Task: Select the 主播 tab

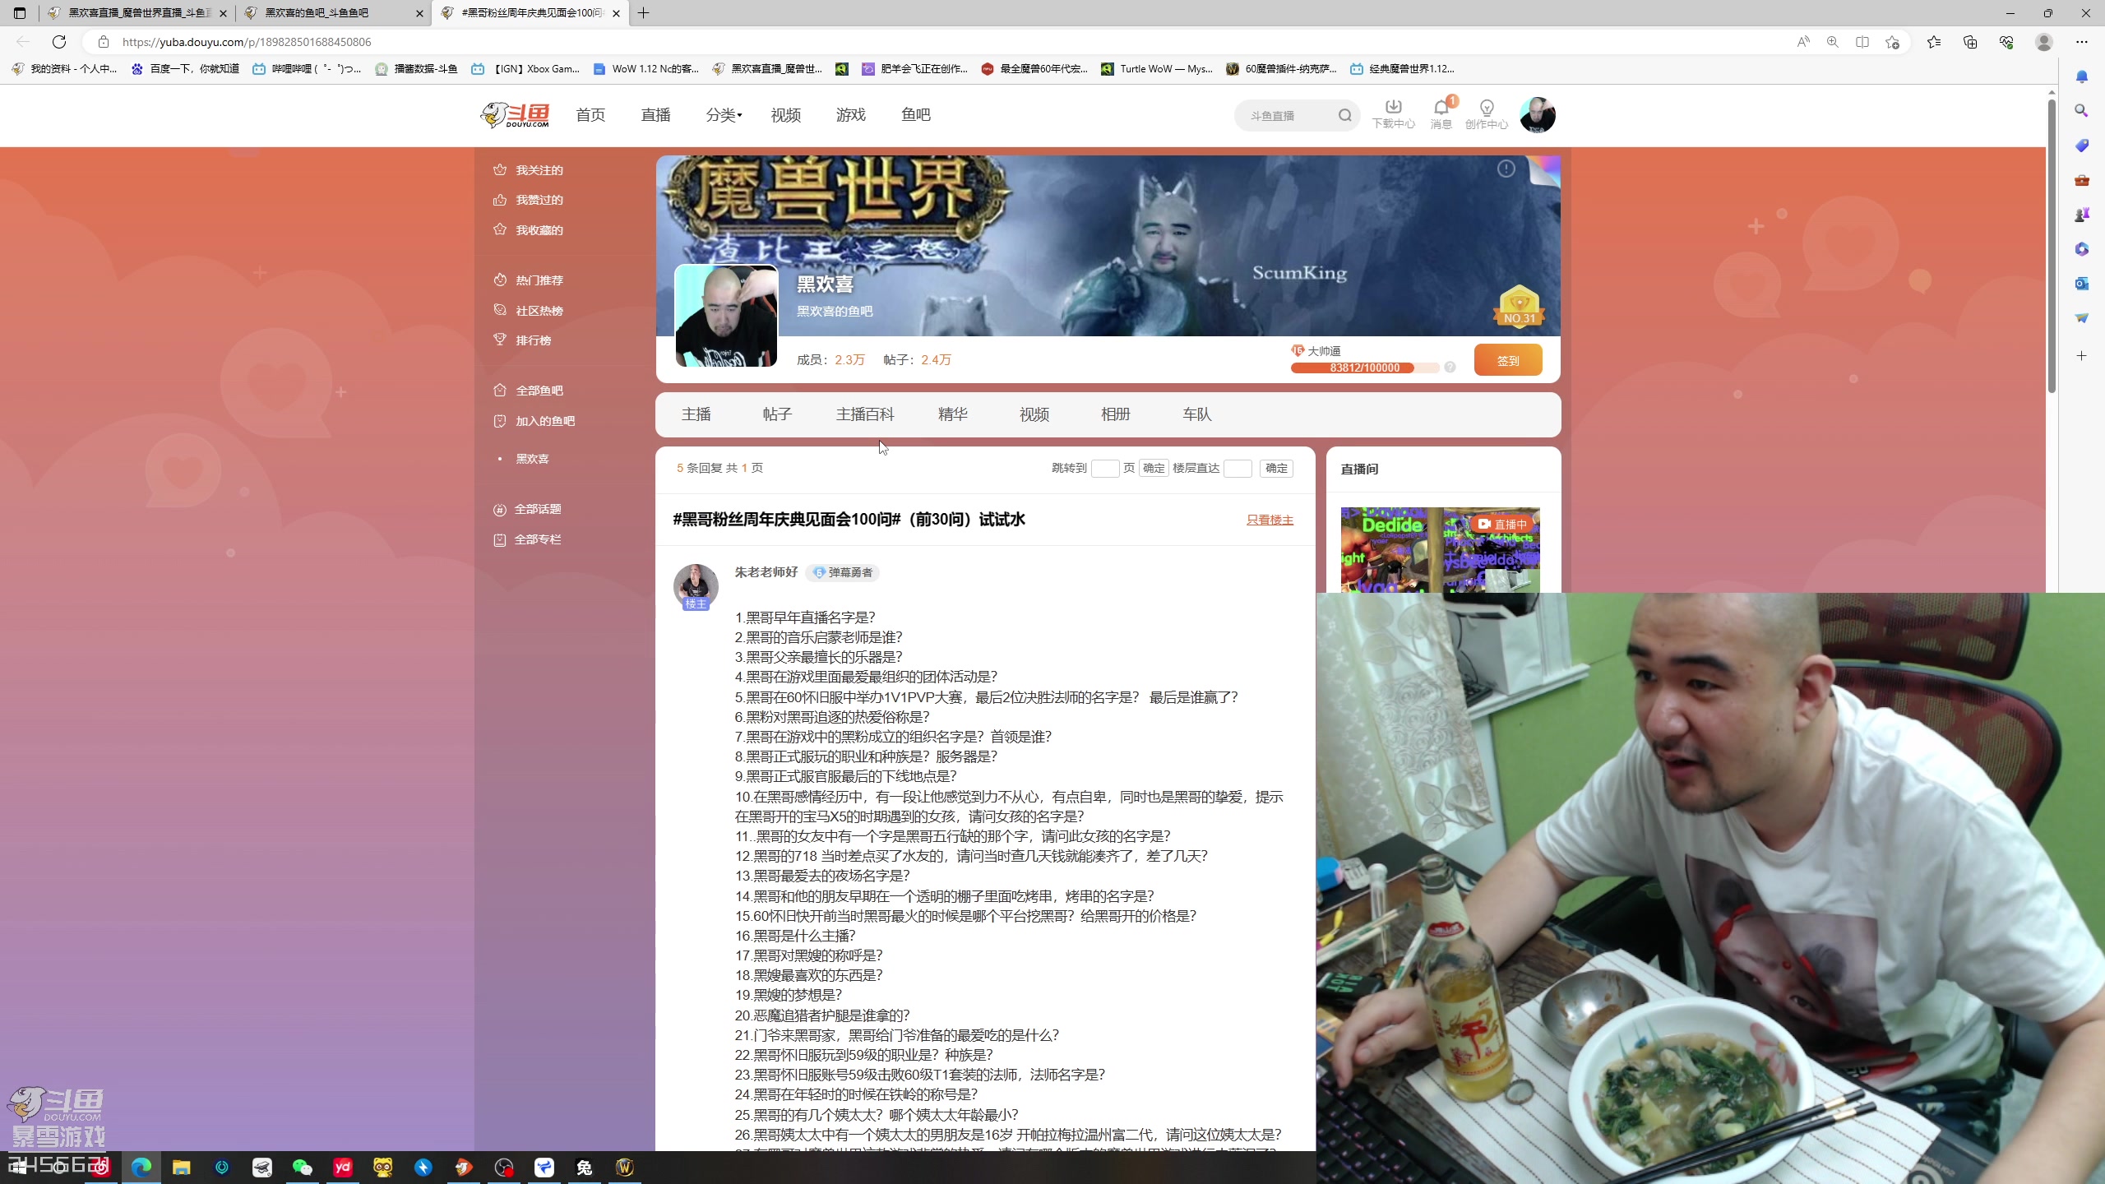Action: pyautogui.click(x=696, y=414)
